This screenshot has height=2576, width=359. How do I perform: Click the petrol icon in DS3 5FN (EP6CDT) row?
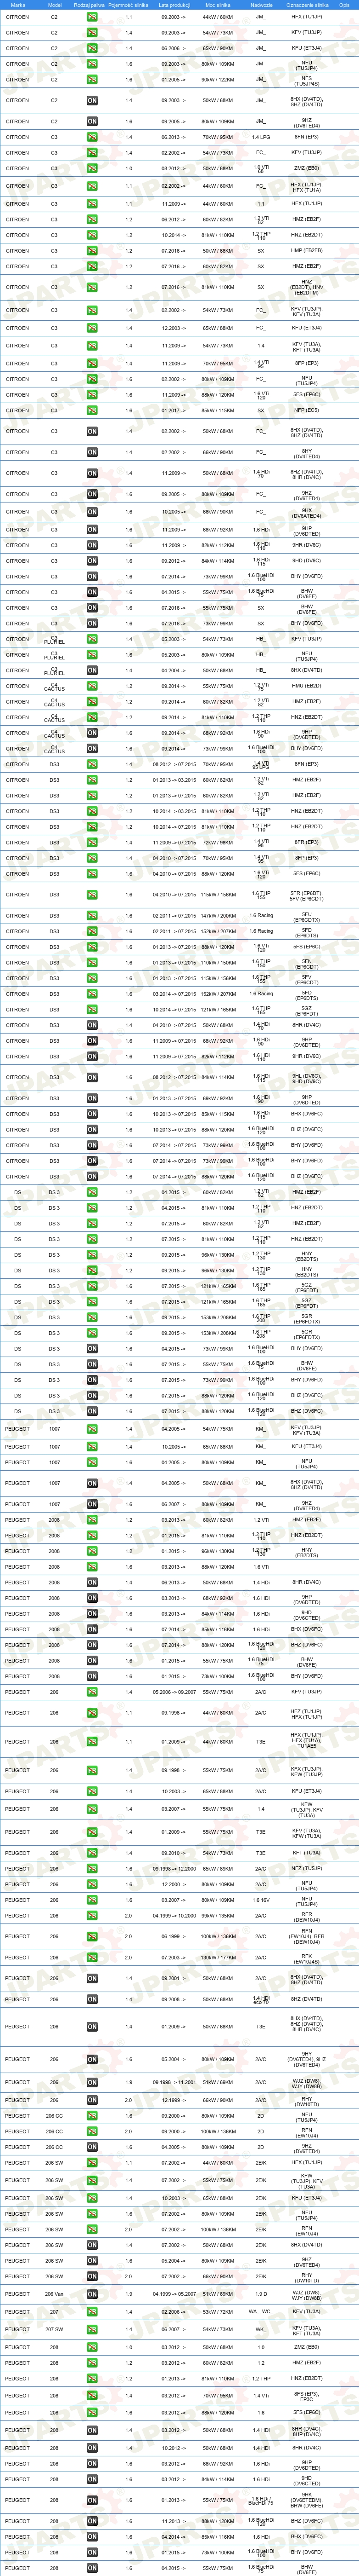tap(92, 963)
